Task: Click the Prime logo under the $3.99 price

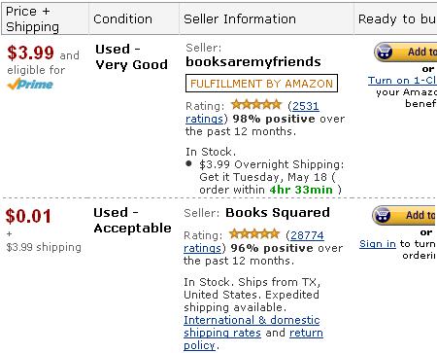Action: [x=30, y=85]
